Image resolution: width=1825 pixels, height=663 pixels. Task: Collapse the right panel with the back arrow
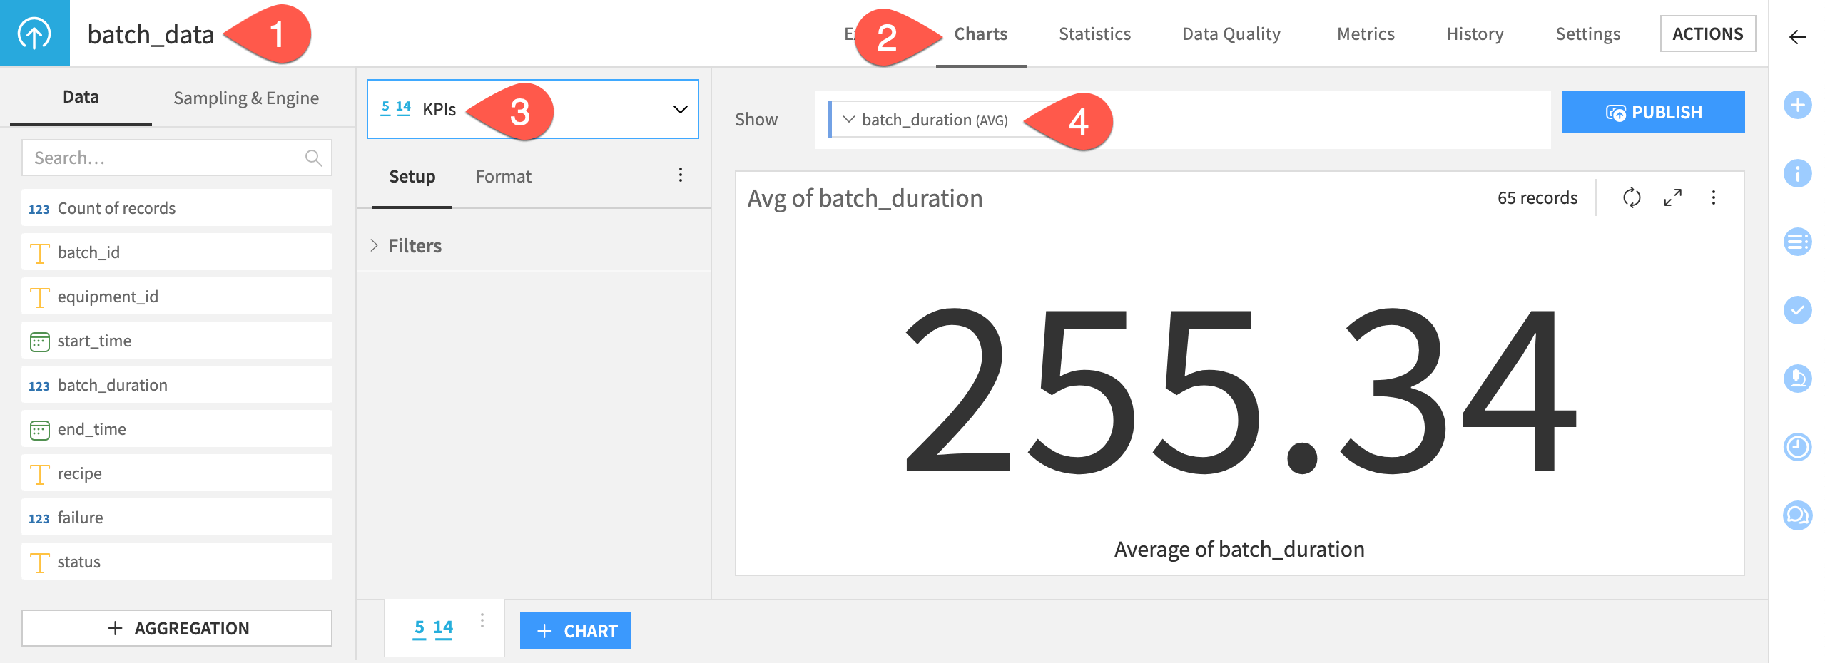(x=1798, y=35)
